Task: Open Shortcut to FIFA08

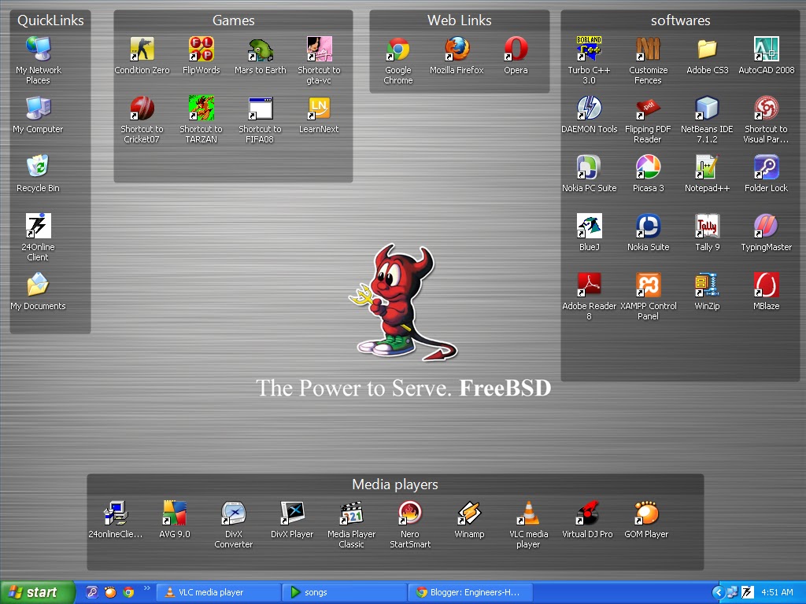Action: (x=260, y=120)
